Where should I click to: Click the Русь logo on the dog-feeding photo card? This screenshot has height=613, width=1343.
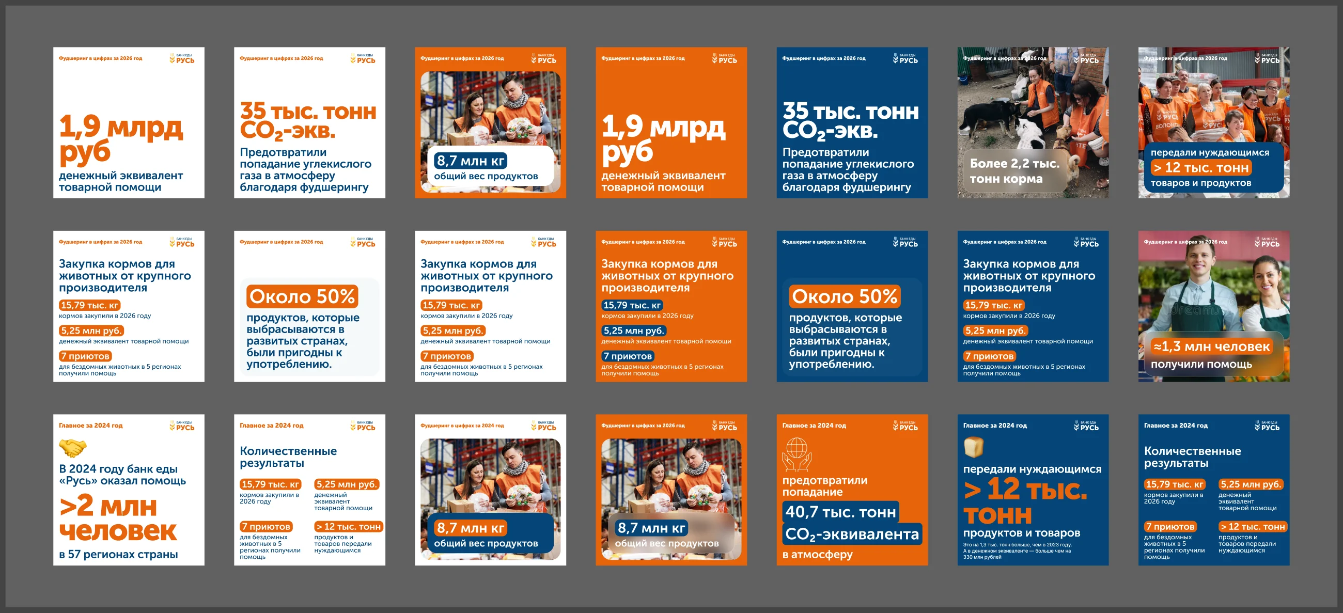click(1086, 59)
